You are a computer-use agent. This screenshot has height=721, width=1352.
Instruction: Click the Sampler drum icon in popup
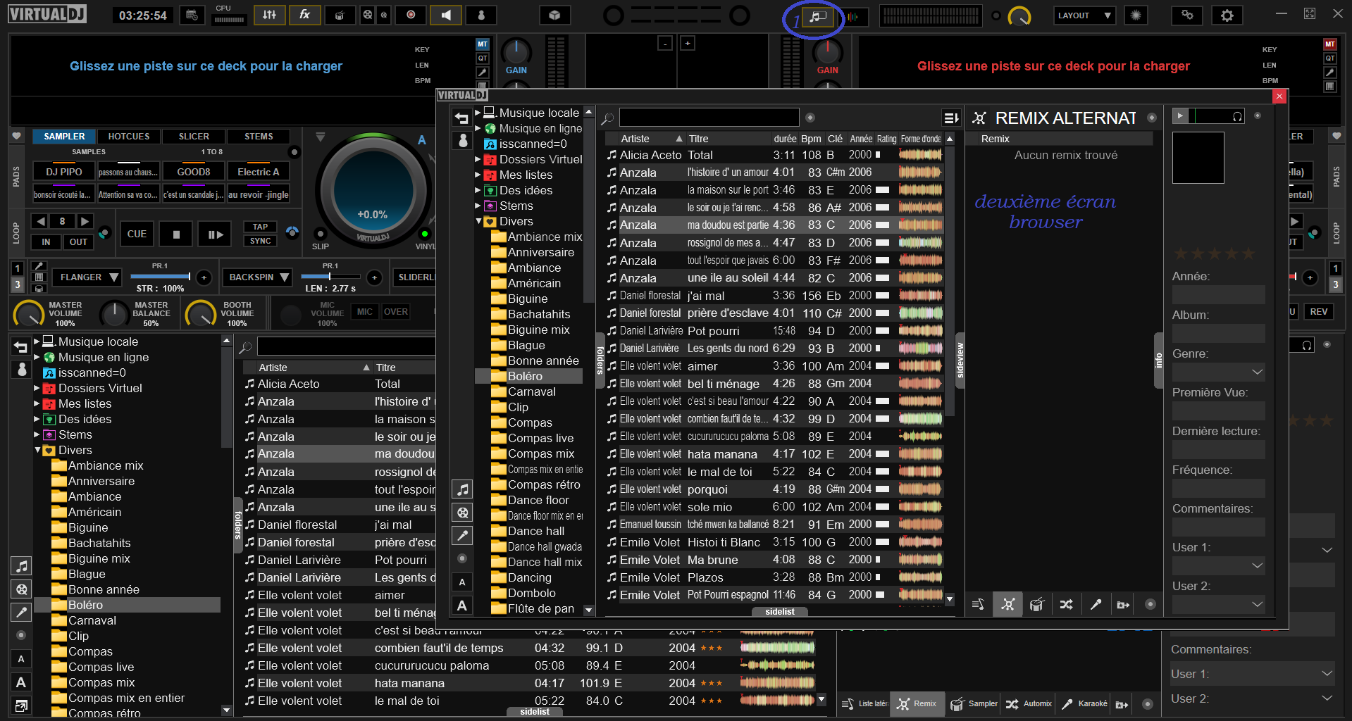click(x=1036, y=604)
